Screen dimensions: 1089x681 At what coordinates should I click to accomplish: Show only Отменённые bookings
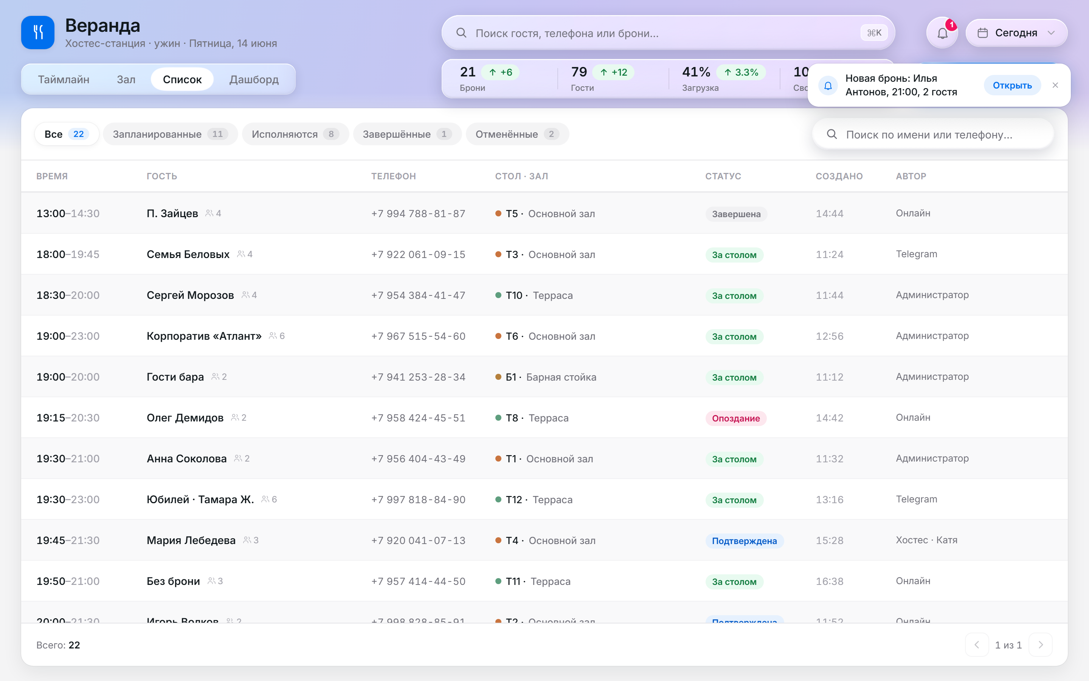[x=517, y=134]
